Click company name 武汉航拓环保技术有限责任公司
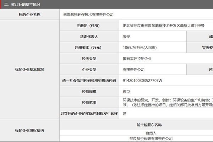Image resolution: width=213 pixels, height=142 pixels. pyautogui.click(x=89, y=15)
